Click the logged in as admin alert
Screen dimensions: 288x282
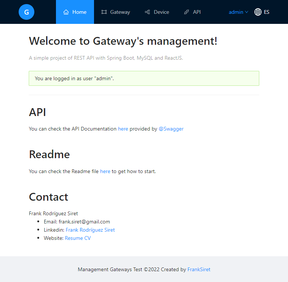coord(144,78)
